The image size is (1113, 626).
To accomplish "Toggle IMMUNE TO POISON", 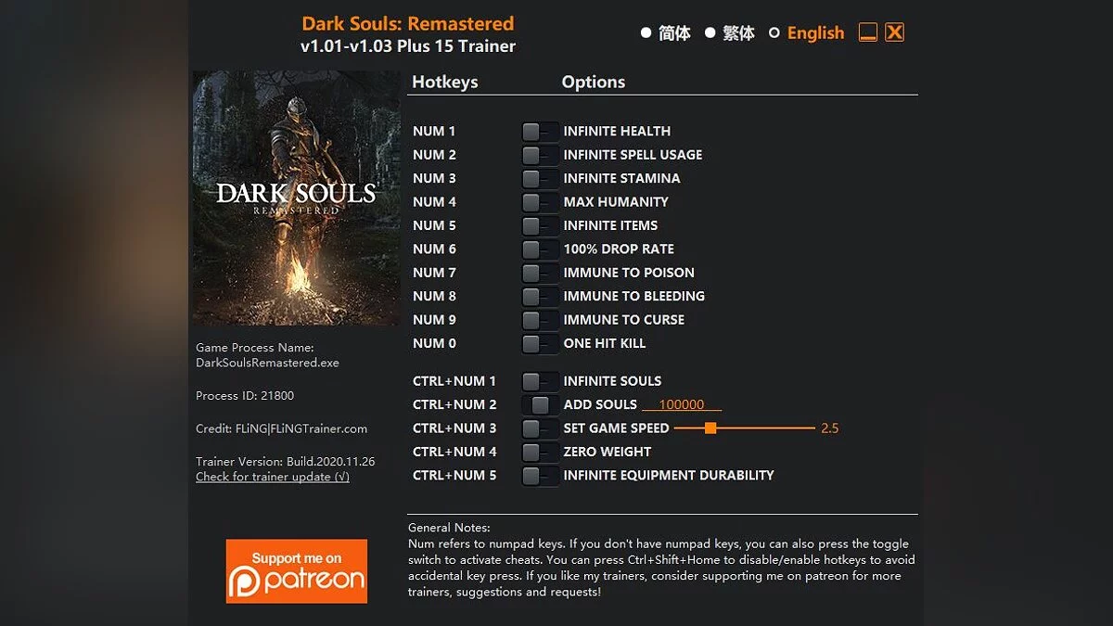I will click(539, 273).
